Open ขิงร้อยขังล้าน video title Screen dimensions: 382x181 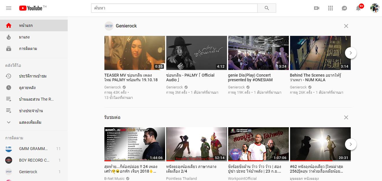click(x=255, y=169)
